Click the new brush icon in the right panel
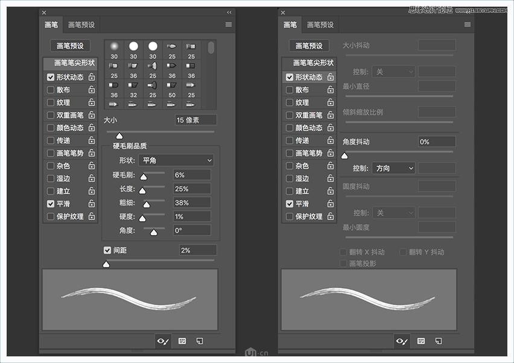The height and width of the screenshot is (363, 514). (x=438, y=341)
